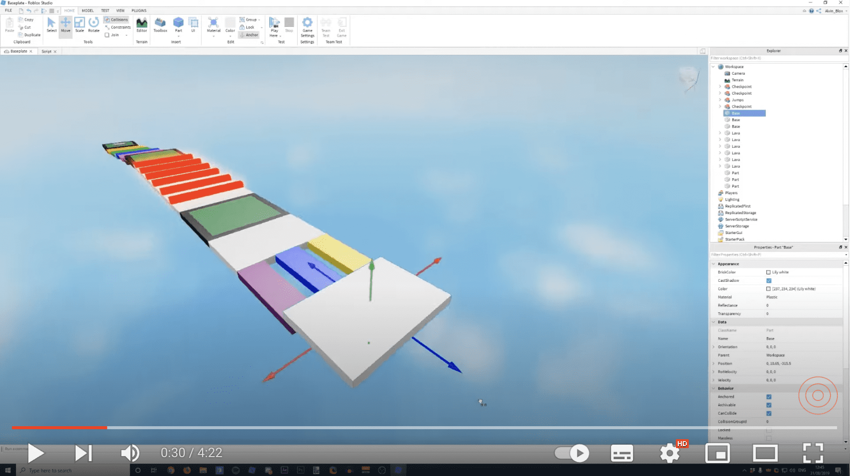This screenshot has width=850, height=476.
Task: Click the Play Here test button
Action: (274, 27)
